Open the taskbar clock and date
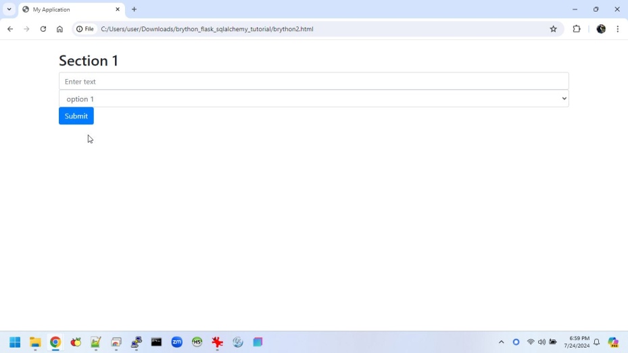628x353 pixels. (577, 342)
